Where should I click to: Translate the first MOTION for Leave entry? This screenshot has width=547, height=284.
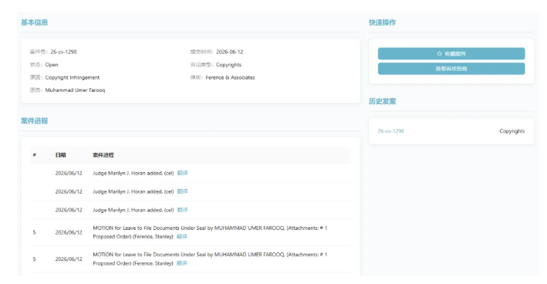(x=182, y=237)
